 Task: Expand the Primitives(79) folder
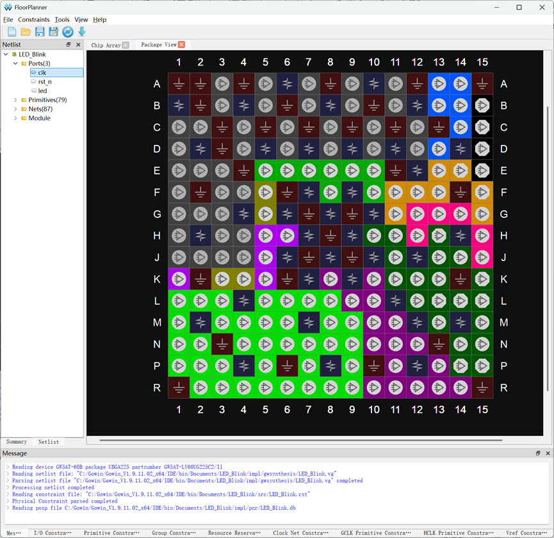[x=15, y=100]
